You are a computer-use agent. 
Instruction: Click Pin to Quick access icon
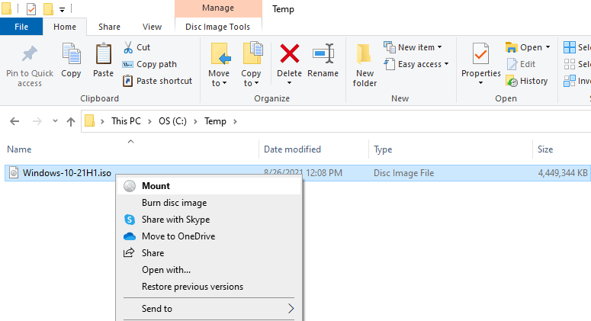(x=30, y=54)
